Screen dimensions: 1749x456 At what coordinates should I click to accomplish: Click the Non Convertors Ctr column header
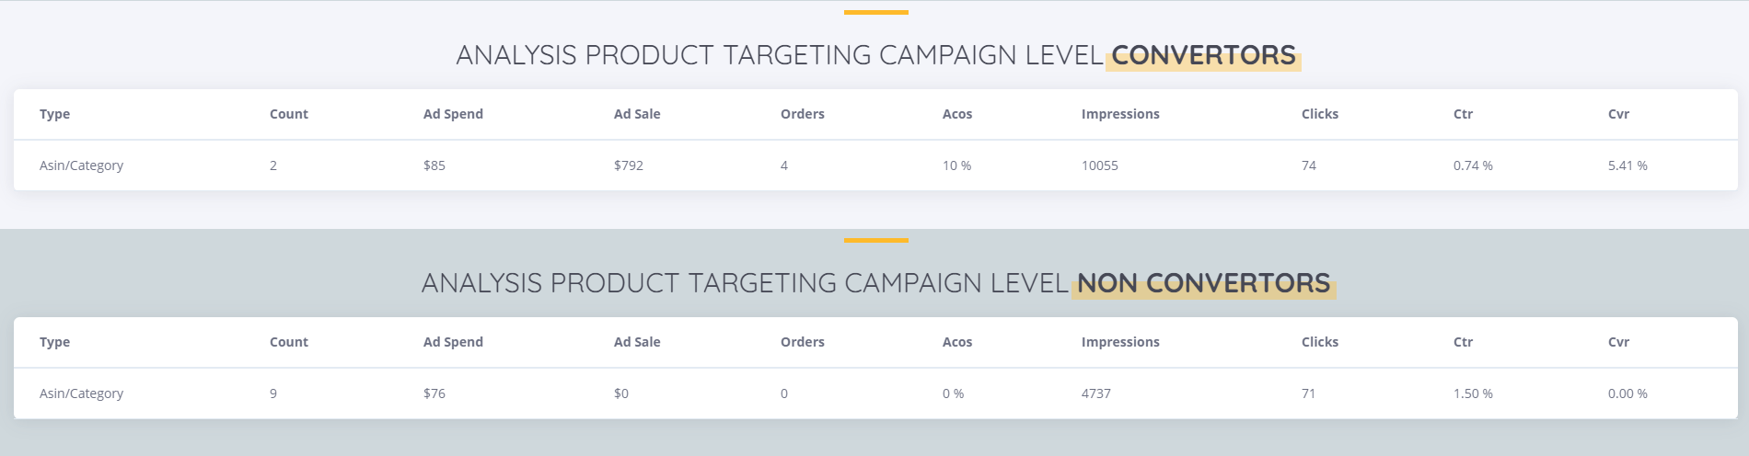(1463, 342)
